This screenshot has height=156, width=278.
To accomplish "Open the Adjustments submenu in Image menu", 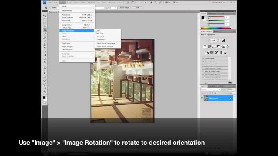I will point(77,11).
